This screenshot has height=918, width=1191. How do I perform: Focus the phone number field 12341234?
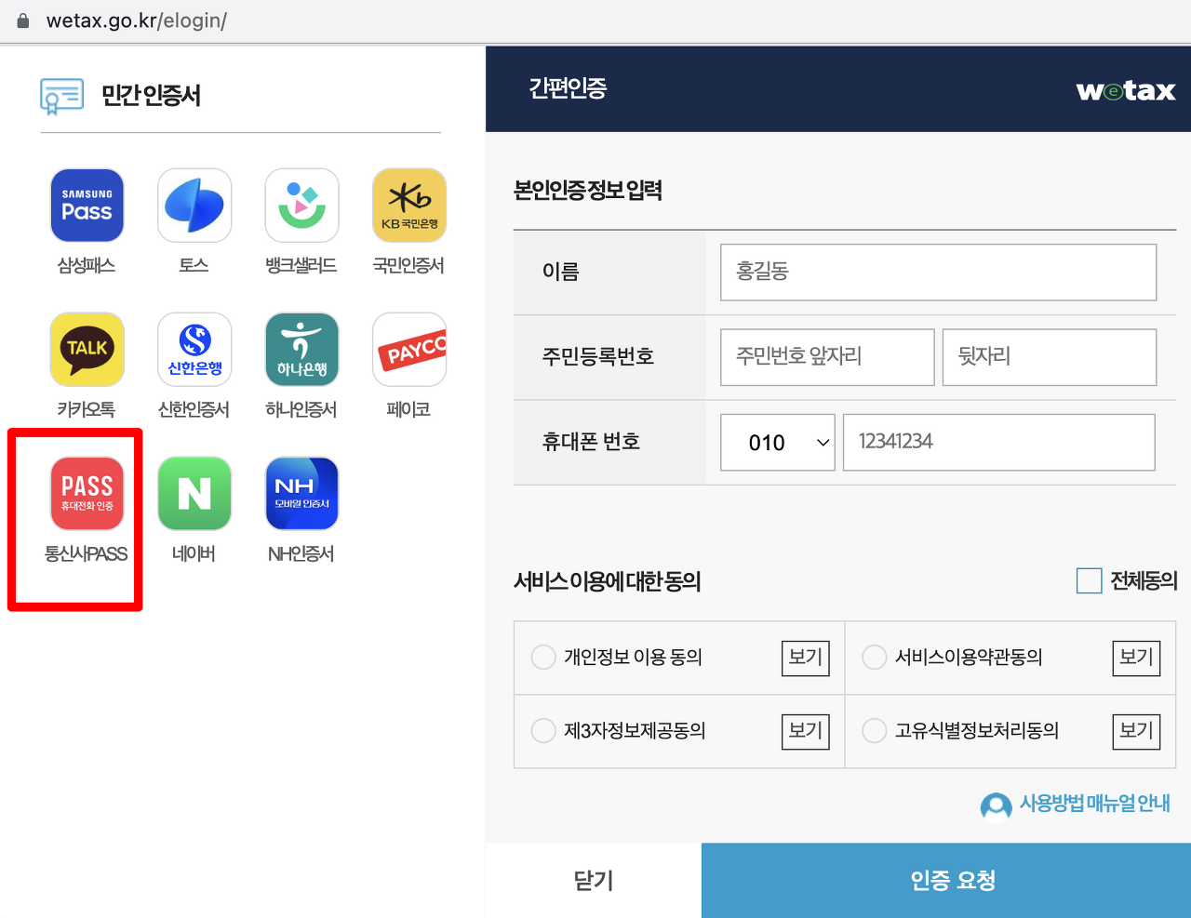[999, 443]
